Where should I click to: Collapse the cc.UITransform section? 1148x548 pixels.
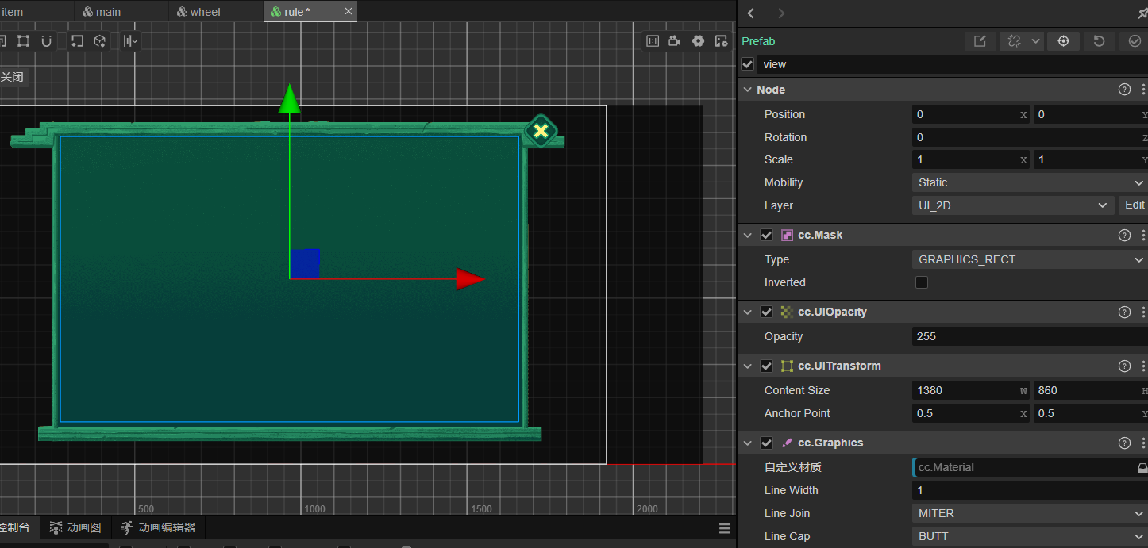(747, 366)
